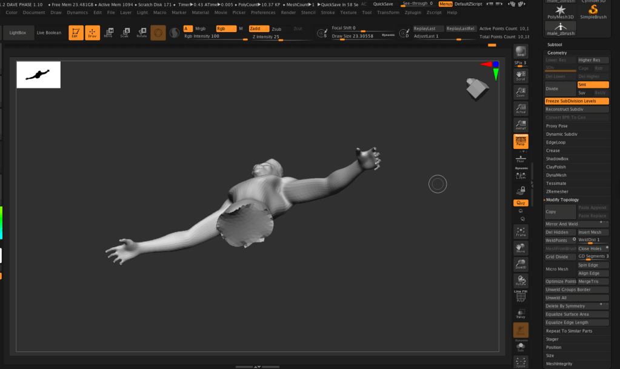
Task: Click the Floor grid icon
Action: [521, 159]
